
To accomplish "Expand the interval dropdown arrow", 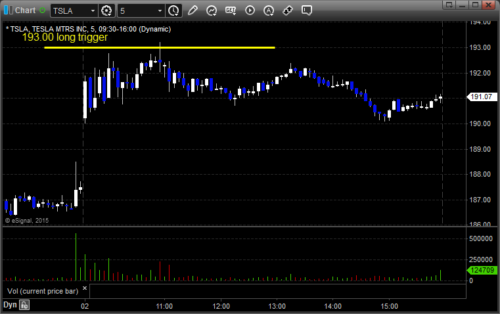I will click(x=160, y=11).
